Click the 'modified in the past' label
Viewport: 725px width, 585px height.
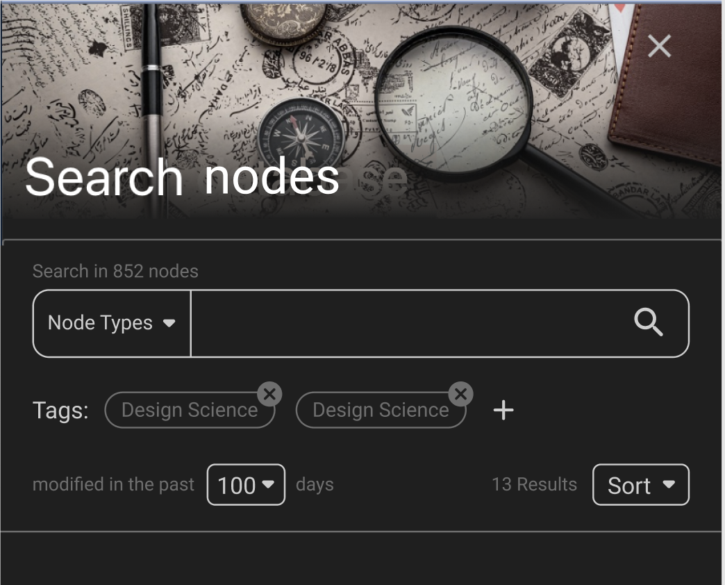click(x=113, y=484)
